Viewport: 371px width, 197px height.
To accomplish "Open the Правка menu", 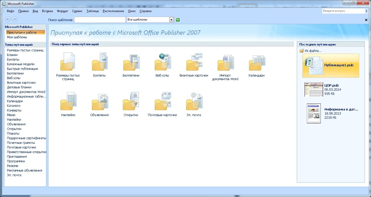I will point(23,11).
